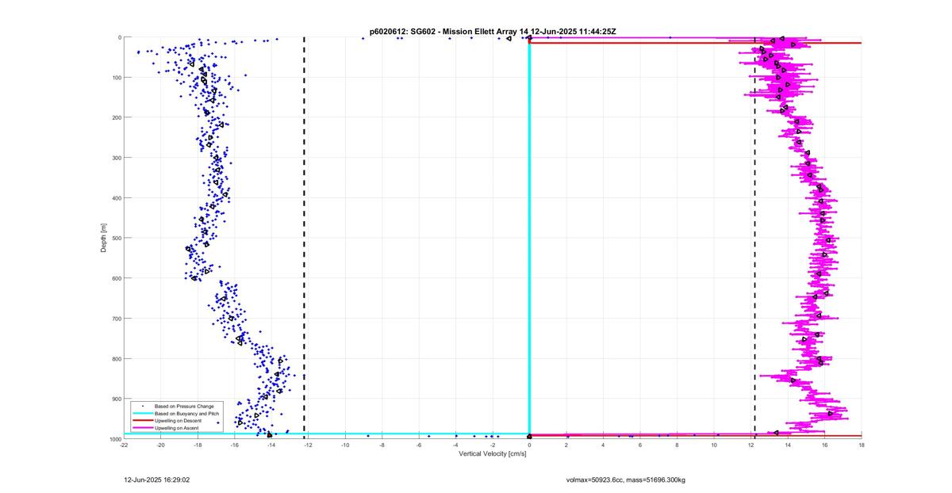Click depth axis tick label '1000'
This screenshot has height=493, width=952.
[x=115, y=439]
